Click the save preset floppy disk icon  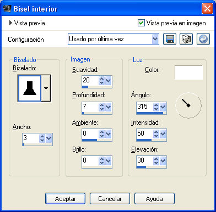tap(170, 39)
